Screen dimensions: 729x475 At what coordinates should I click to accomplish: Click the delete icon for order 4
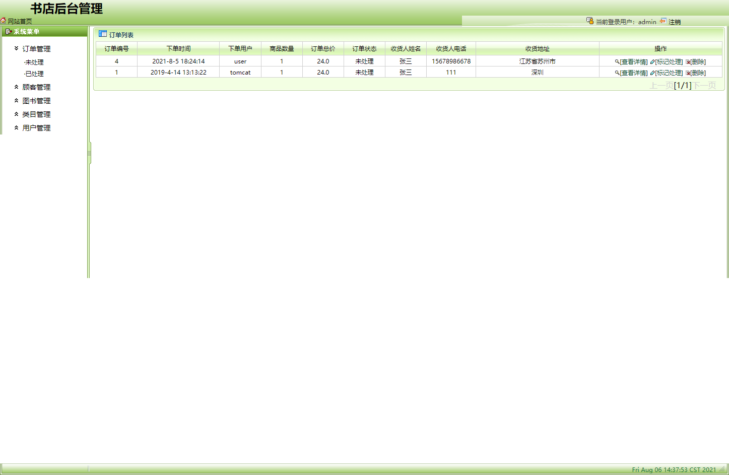688,62
